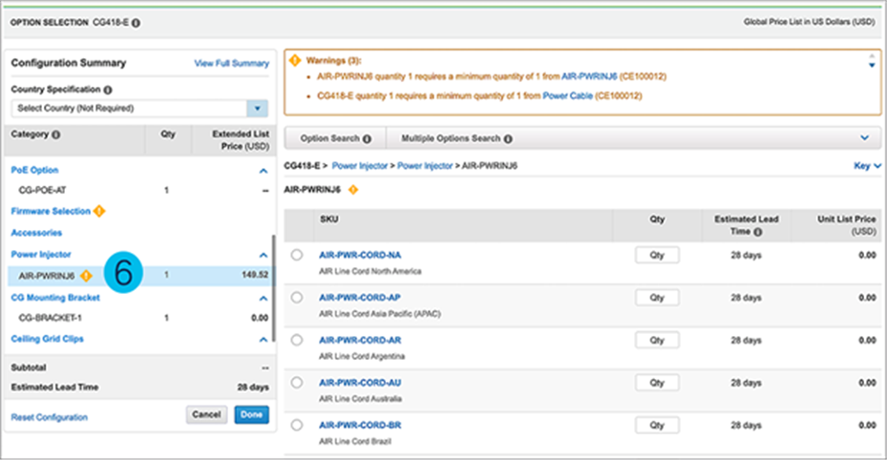Screen dimensions: 887x460
Task: Click 'AIR Line Cord North America' description
Action: [x=370, y=271]
